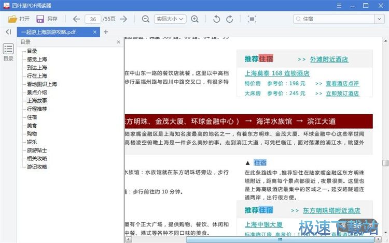Select 到达上海 in the outline
This screenshot has height=243, width=389.
[37, 68]
